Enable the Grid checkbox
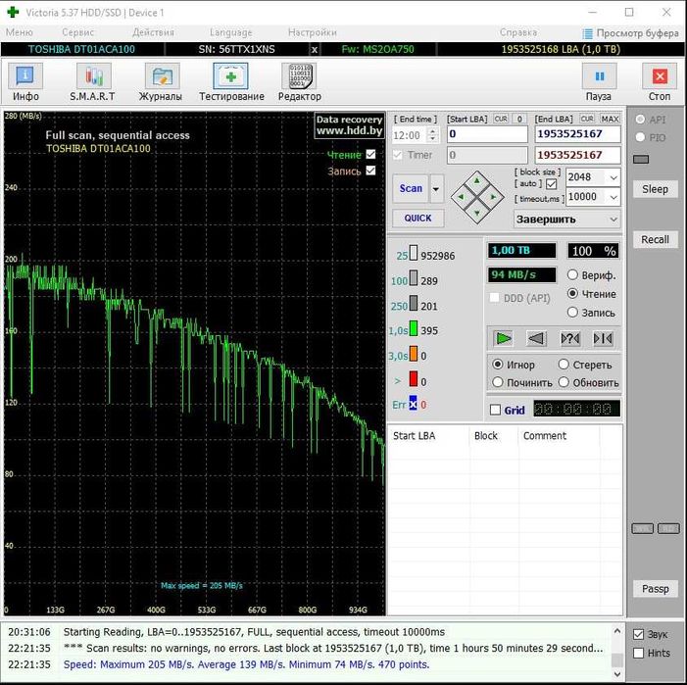Screen dimensions: 687x685 (x=495, y=410)
